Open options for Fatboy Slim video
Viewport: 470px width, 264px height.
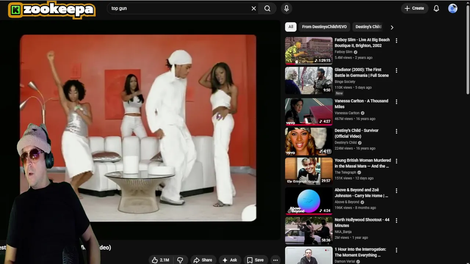coord(396,41)
